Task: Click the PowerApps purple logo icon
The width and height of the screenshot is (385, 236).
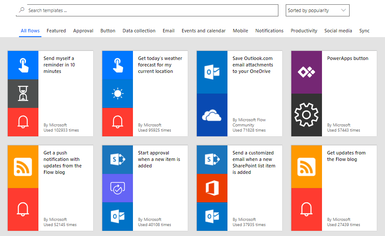Action: (306, 72)
